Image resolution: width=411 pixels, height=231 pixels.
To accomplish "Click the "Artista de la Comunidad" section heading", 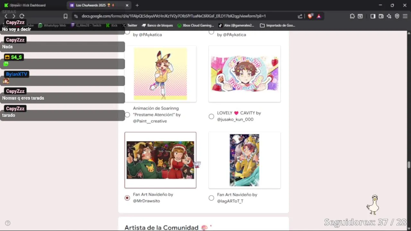I will (x=162, y=227).
